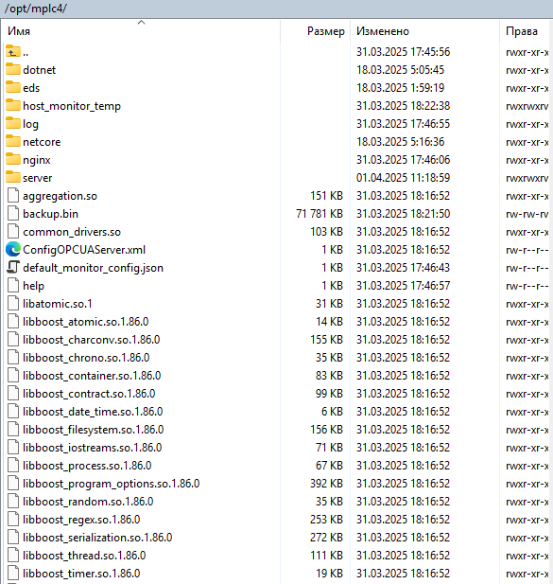Click the host_monitor_temp folder icon
Screen dimensions: 553x584
click(x=13, y=105)
